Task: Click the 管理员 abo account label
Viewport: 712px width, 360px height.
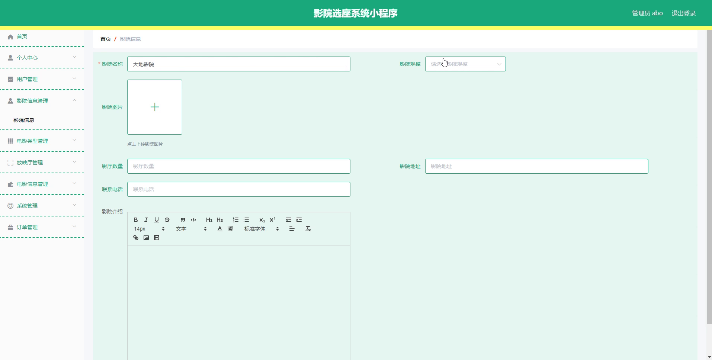Action: click(x=647, y=13)
